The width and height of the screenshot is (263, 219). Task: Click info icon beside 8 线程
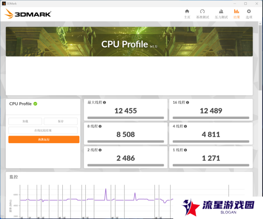[100, 126]
